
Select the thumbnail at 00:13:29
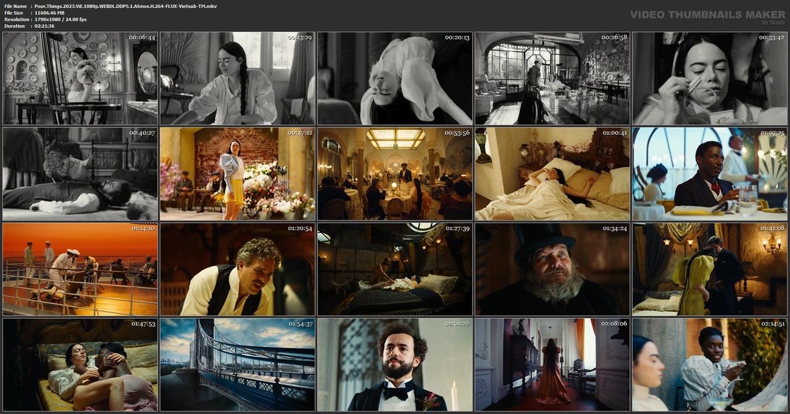point(238,78)
